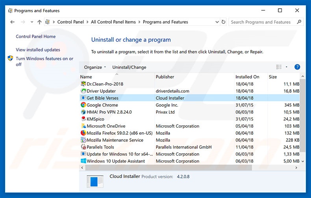The image size is (311, 198).
Task: Select the Driver Updater row name
Action: (101, 91)
